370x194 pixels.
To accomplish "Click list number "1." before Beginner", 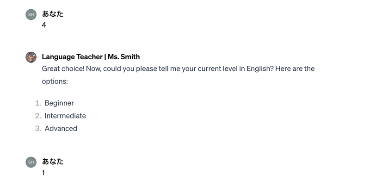I will pos(38,103).
